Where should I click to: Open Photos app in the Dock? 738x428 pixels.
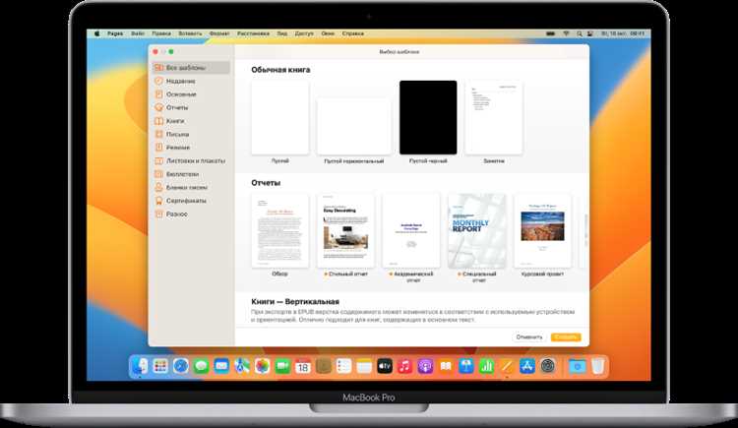[262, 366]
